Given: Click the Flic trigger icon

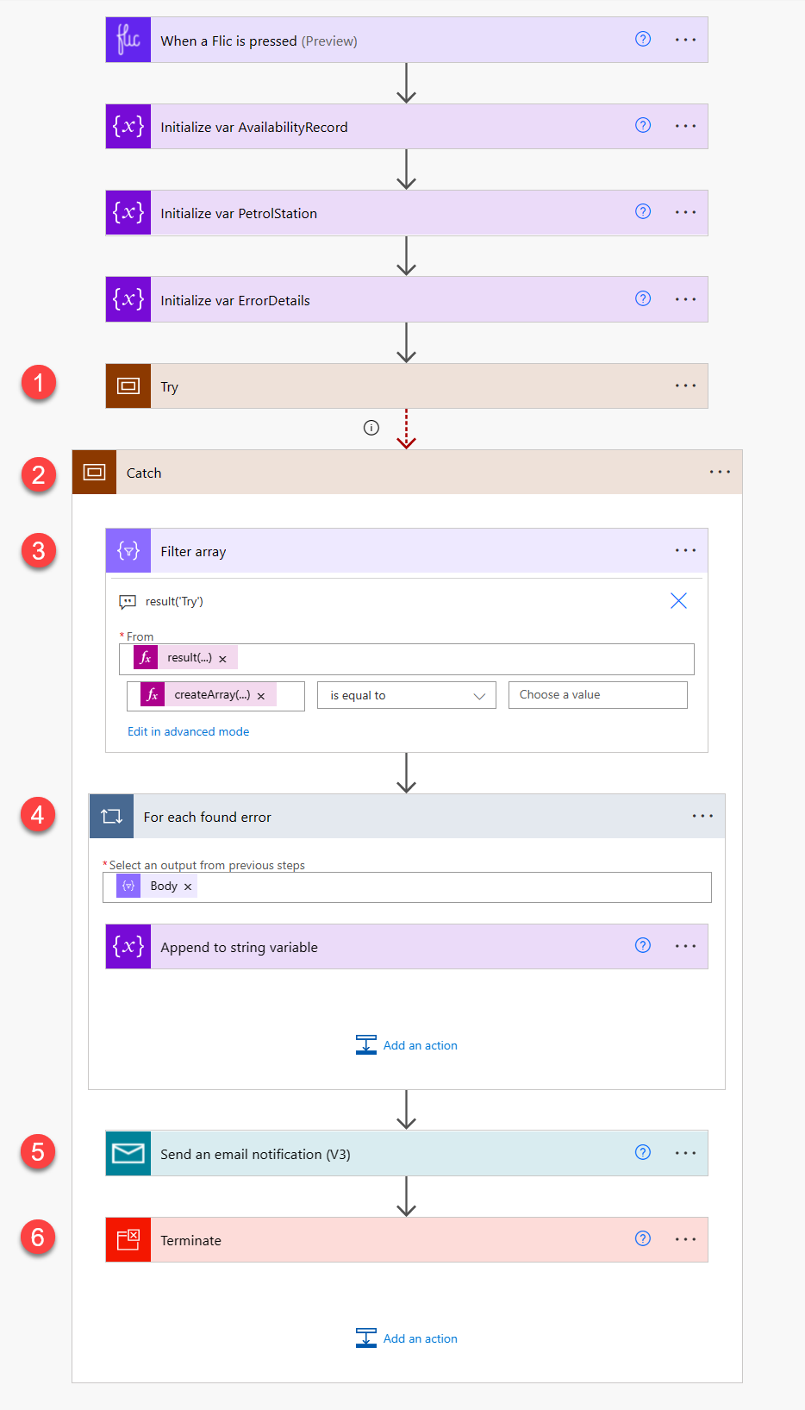Looking at the screenshot, I should click(128, 40).
